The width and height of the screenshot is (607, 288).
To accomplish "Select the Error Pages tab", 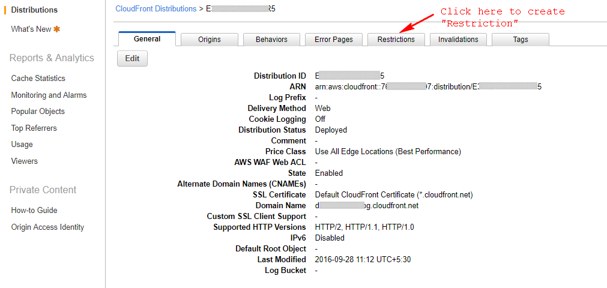I will pos(334,40).
